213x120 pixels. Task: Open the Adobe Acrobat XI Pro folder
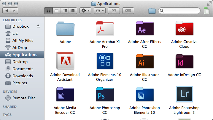[105, 28]
